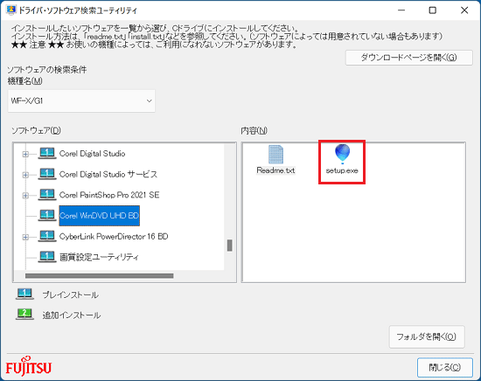Open the Readme.txt file icon
This screenshot has height=381, width=481.
pos(275,155)
